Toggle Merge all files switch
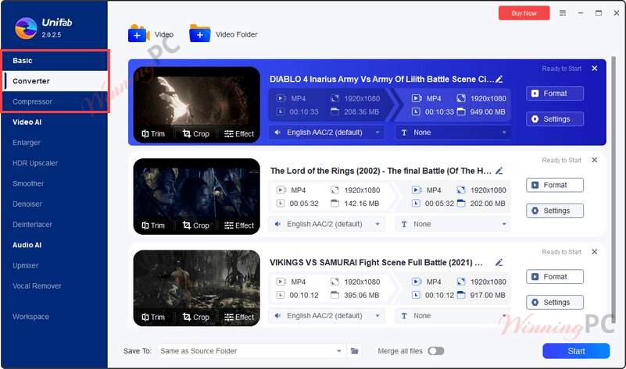This screenshot has width=626, height=369. click(436, 351)
